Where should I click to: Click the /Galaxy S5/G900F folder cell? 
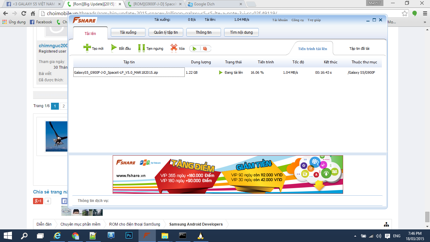coord(361,72)
